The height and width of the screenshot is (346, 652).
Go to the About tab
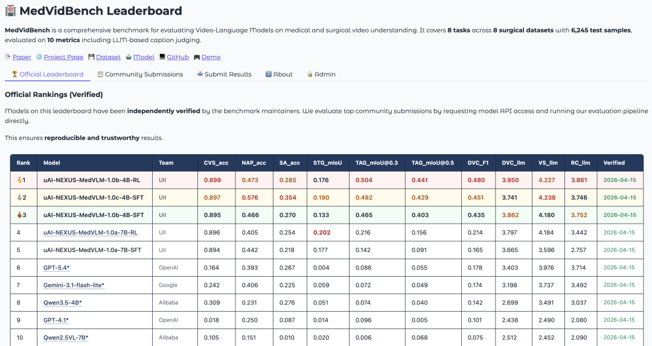click(x=283, y=74)
